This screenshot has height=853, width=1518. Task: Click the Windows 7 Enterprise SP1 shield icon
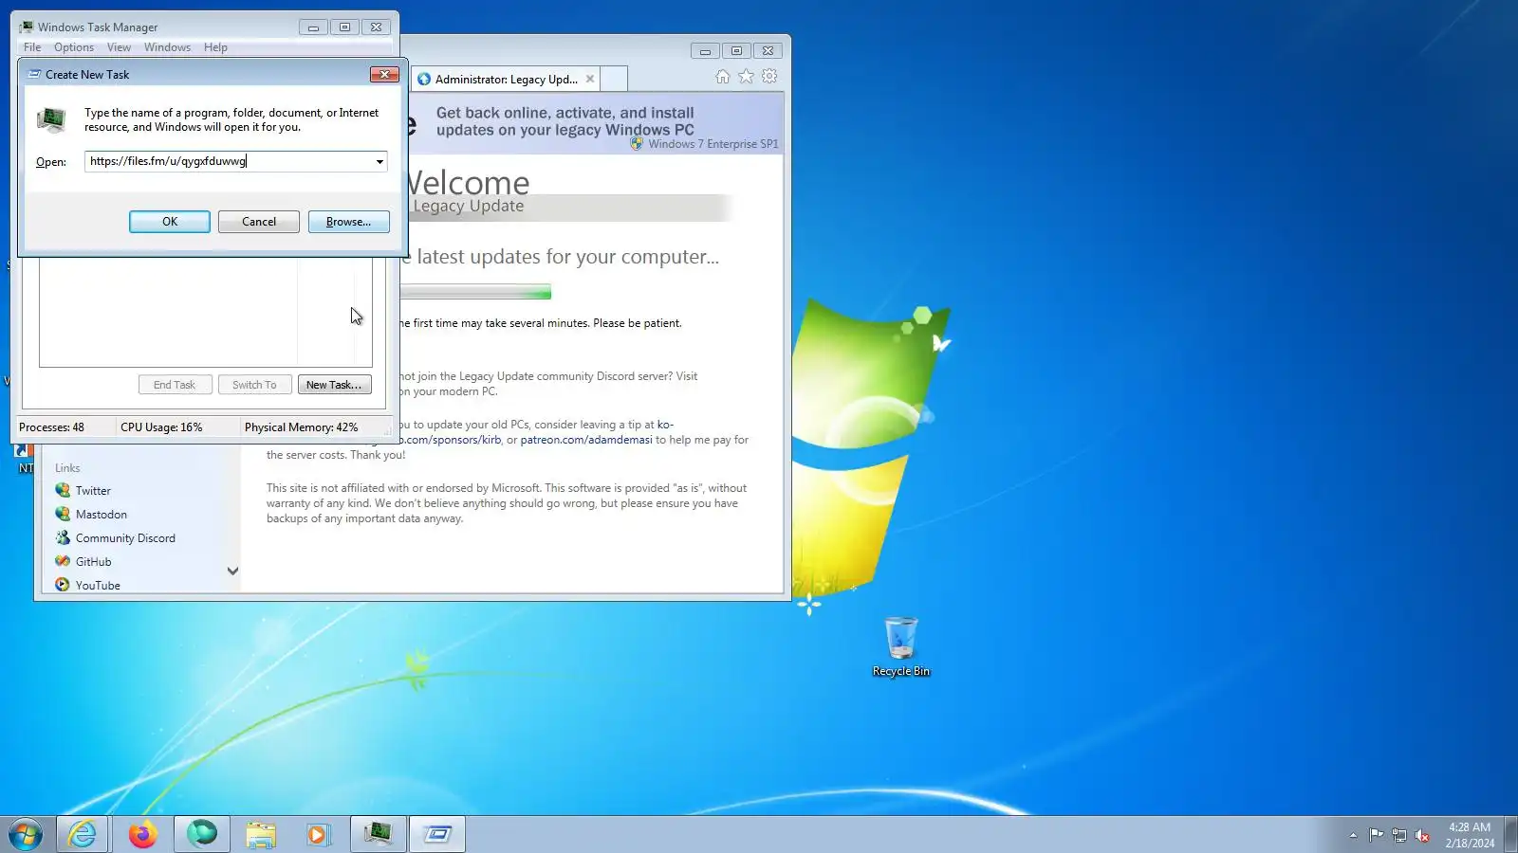point(637,143)
